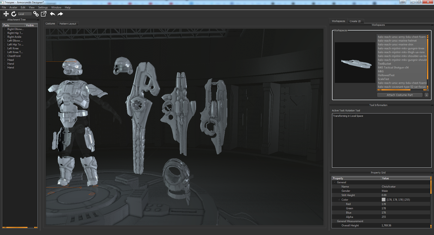Click the Visible column header
This screenshot has width=434, height=235.
tap(31, 25)
